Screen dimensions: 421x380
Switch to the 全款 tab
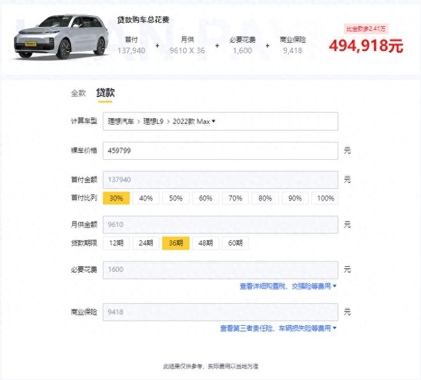point(78,93)
